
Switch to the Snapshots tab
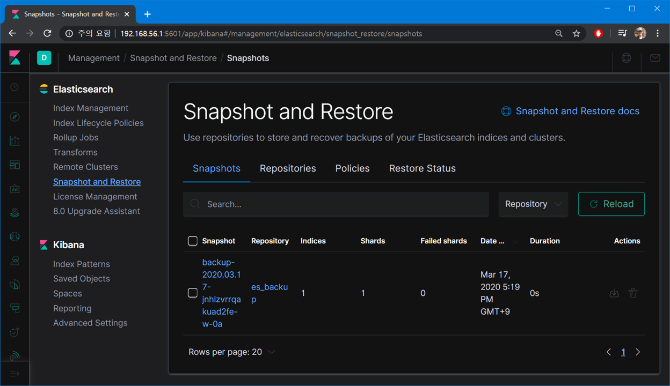pyautogui.click(x=216, y=168)
